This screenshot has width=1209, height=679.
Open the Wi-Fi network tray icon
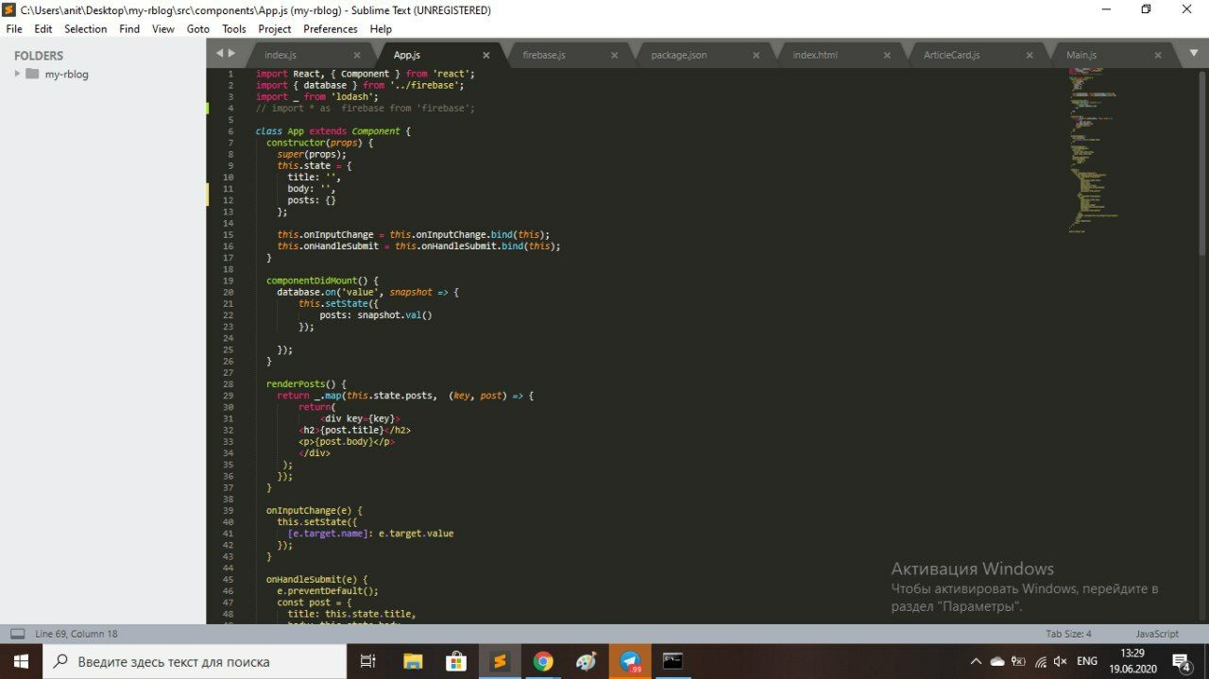point(1040,661)
